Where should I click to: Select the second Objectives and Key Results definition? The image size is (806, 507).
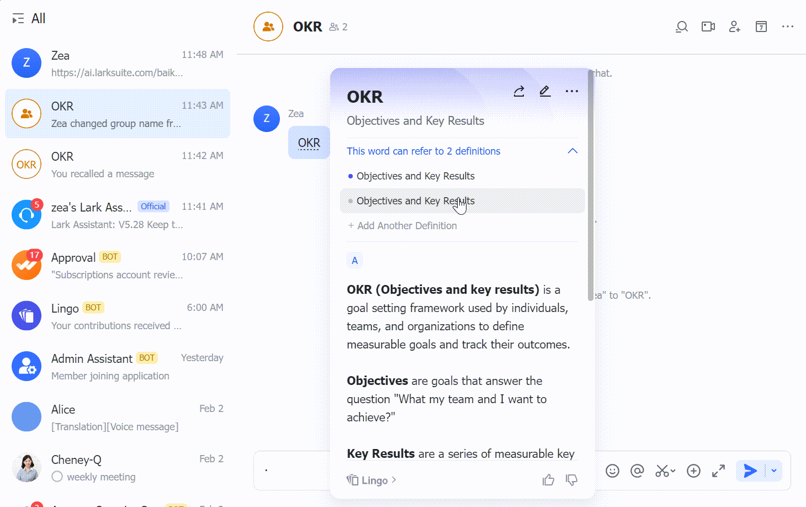[415, 200]
